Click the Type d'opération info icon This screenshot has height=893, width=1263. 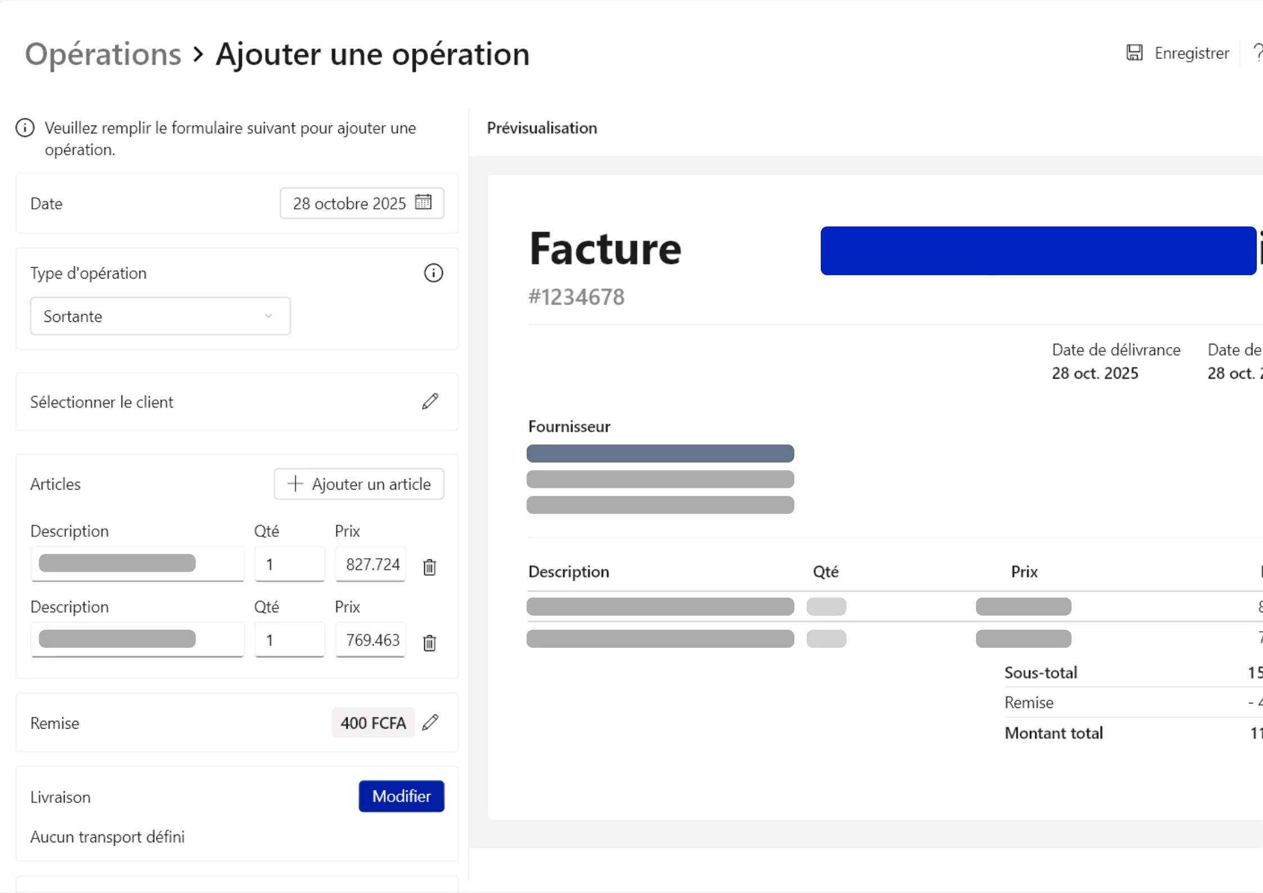click(433, 273)
